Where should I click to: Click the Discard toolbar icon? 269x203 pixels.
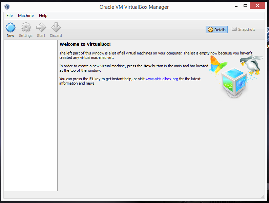tap(56, 28)
